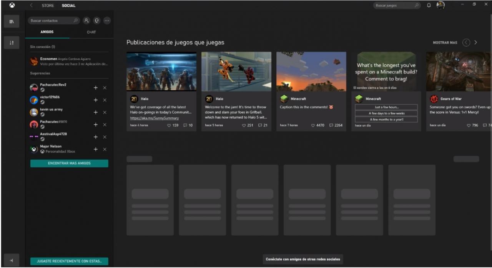Click the sort/queue arrows sidebar icon
492x268 pixels.
(12, 43)
